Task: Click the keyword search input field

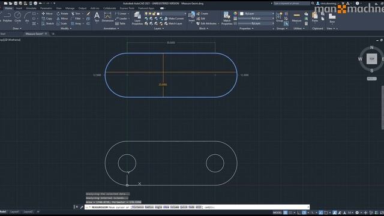Action: (x=292, y=4)
